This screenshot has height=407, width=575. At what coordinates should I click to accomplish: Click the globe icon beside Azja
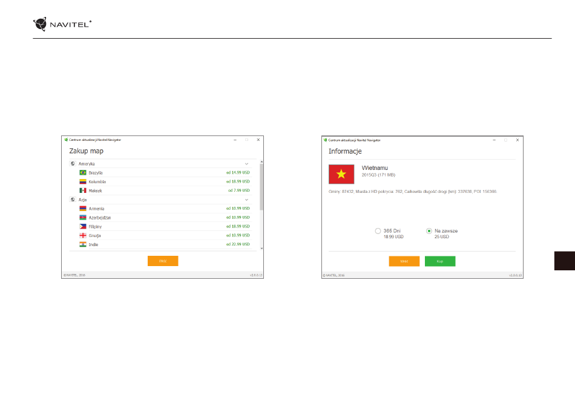click(x=73, y=200)
